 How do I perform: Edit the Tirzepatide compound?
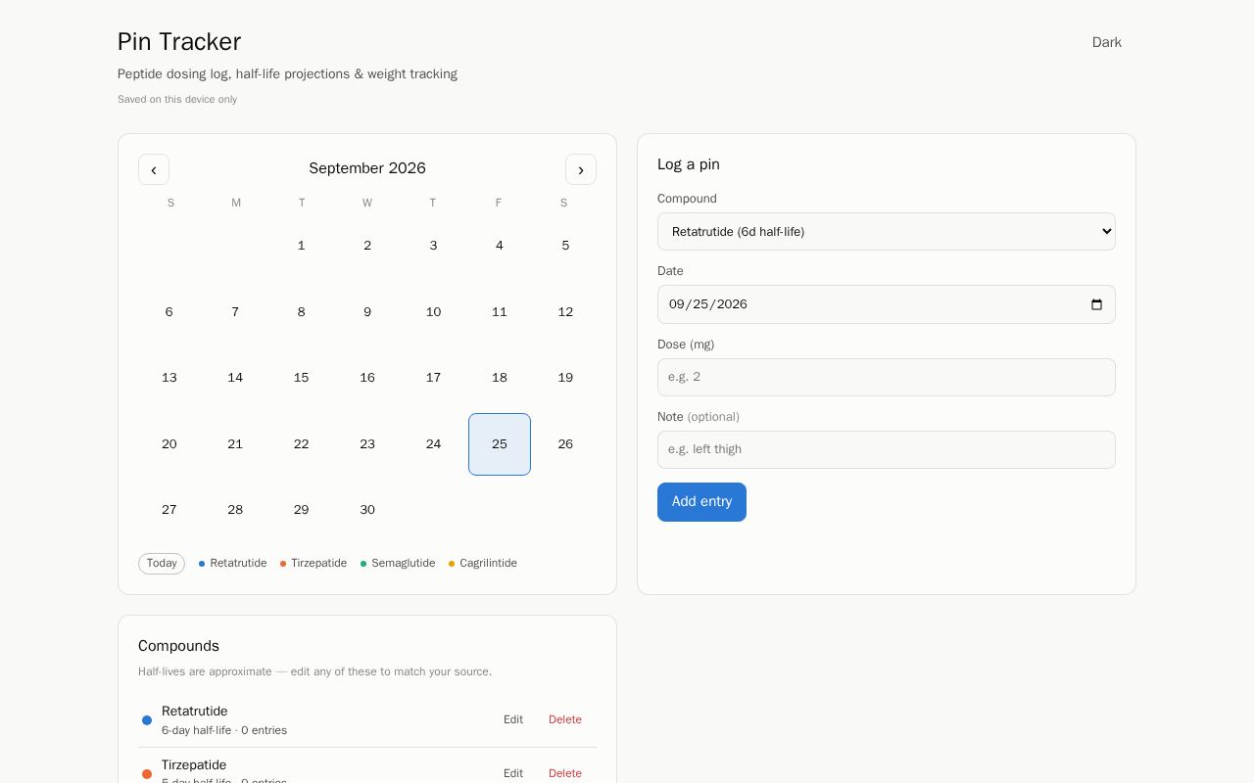coord(513,773)
